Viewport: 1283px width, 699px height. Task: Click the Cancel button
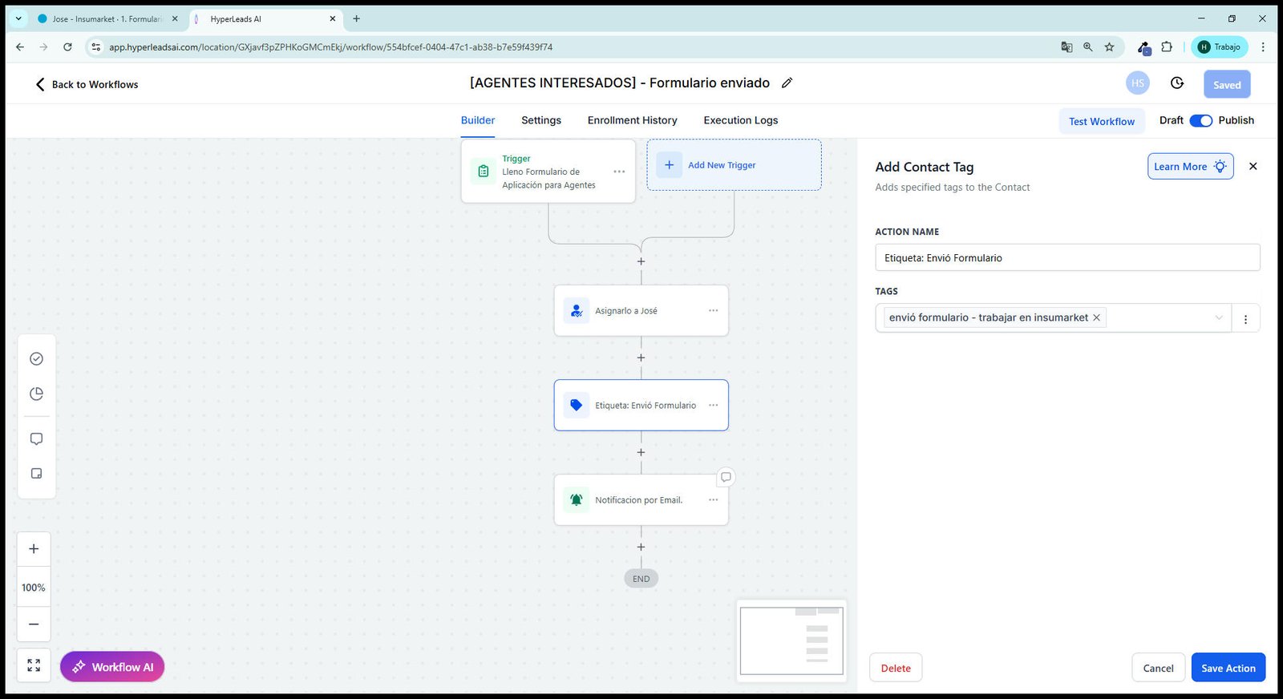1158,668
